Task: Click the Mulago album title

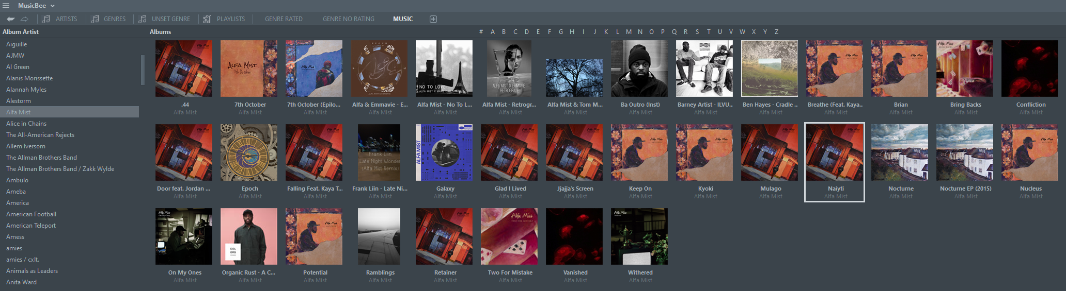Action: pyautogui.click(x=771, y=189)
